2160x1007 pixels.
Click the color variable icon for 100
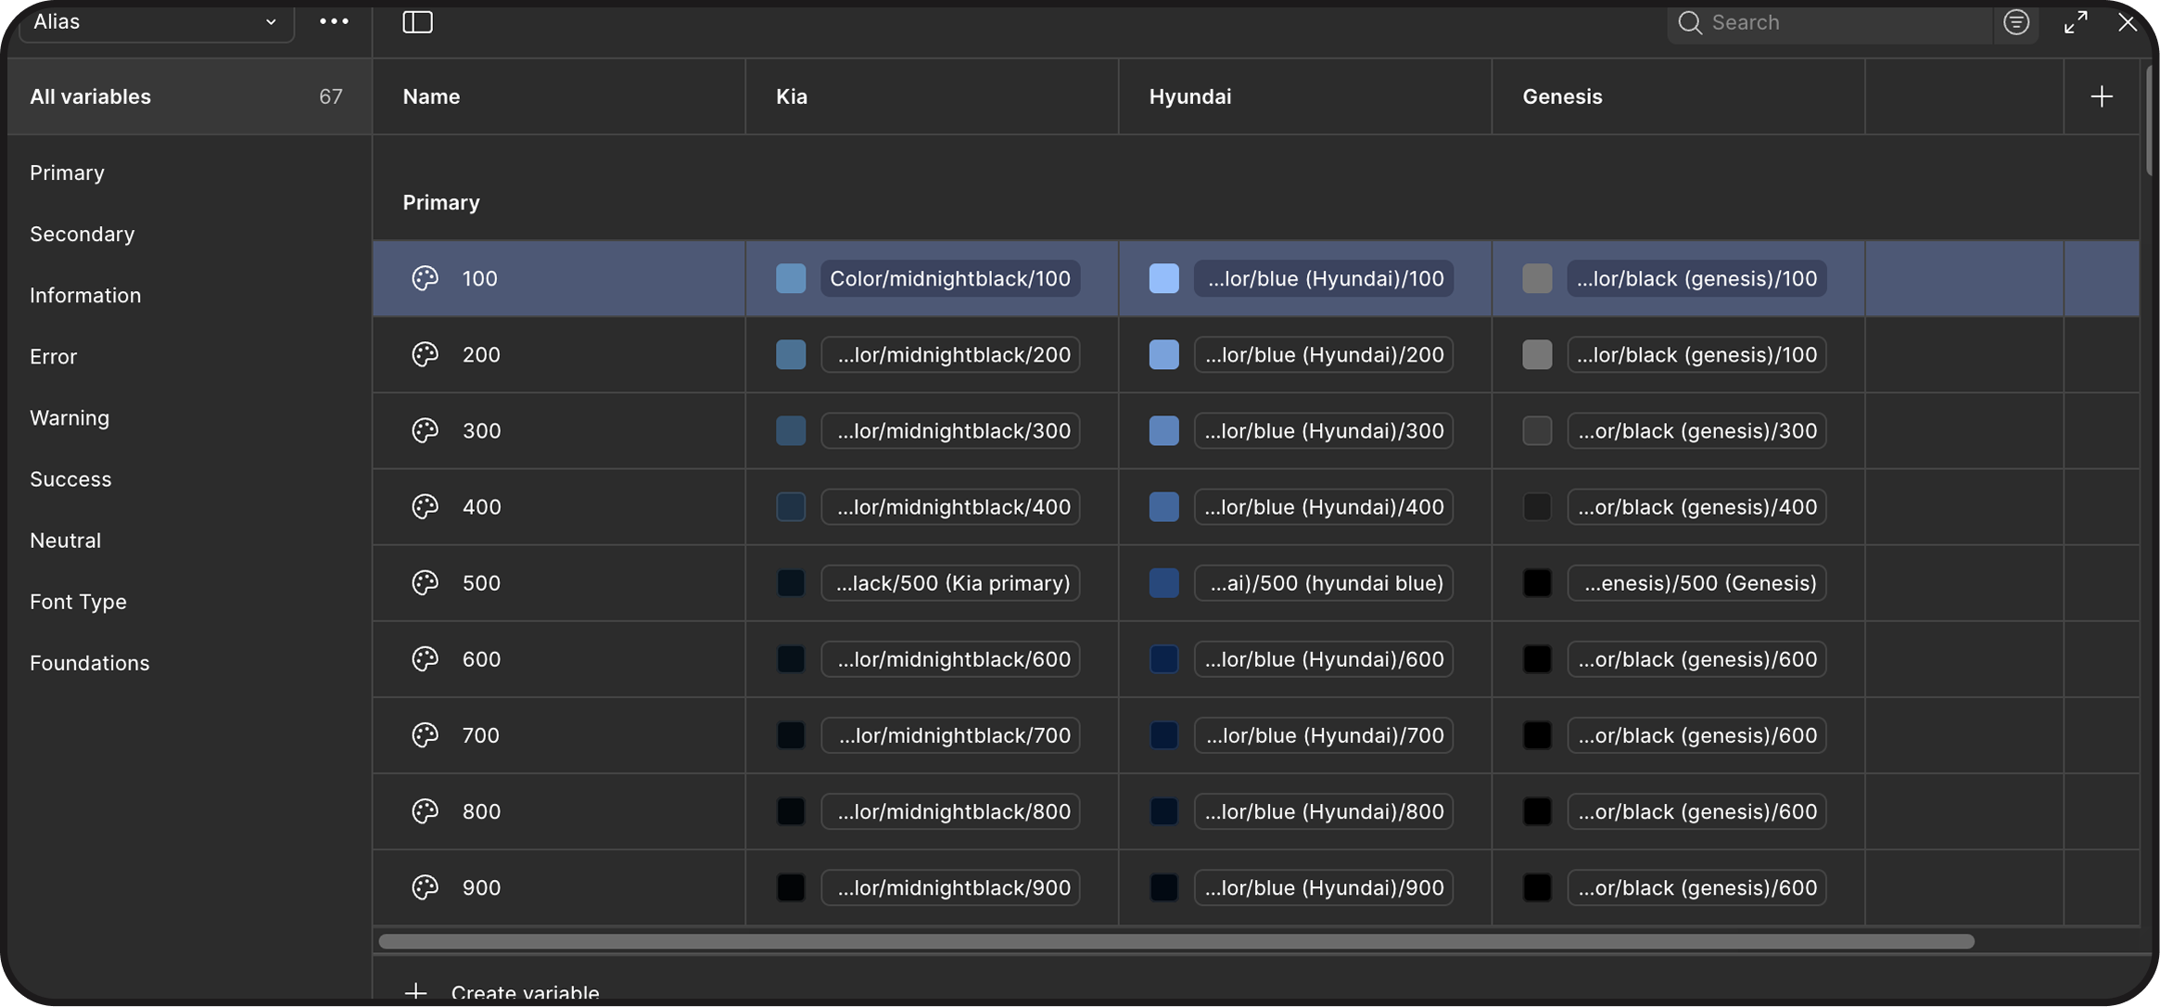click(425, 278)
